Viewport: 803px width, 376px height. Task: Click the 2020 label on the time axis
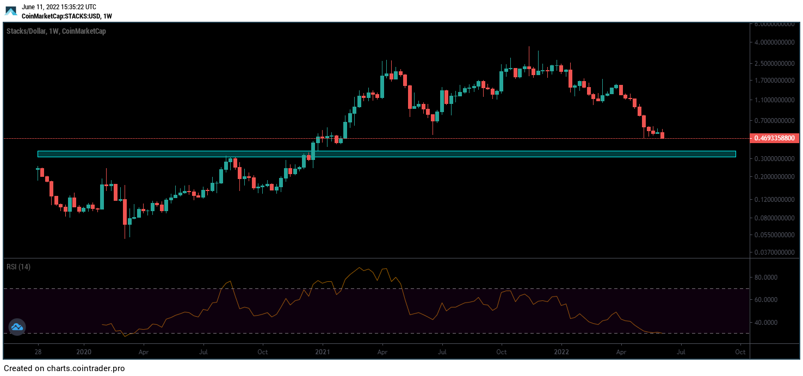tap(84, 352)
